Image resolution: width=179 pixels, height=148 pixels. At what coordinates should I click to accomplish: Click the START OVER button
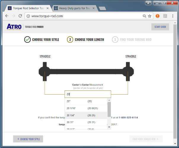coord(160,27)
